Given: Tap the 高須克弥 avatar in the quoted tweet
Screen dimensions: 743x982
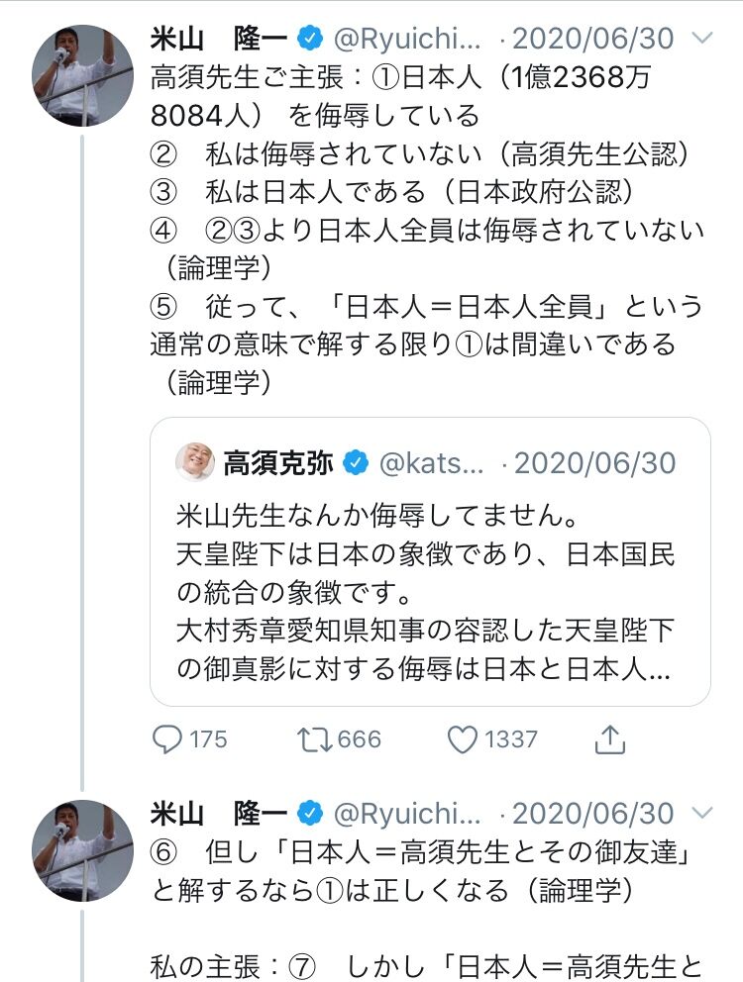Looking at the screenshot, I should 195,462.
